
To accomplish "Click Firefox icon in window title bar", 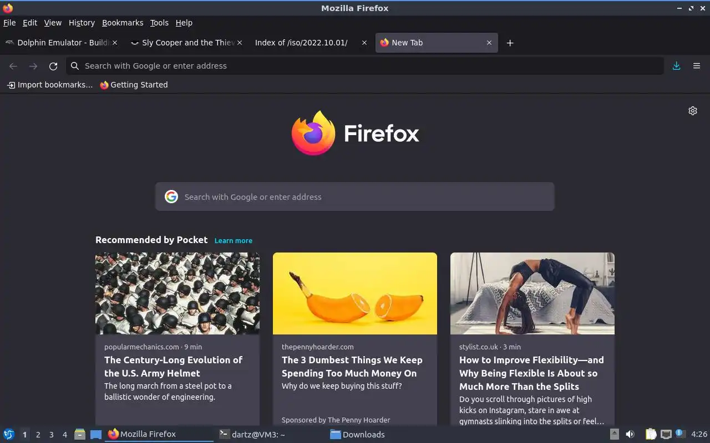I will pyautogui.click(x=8, y=8).
